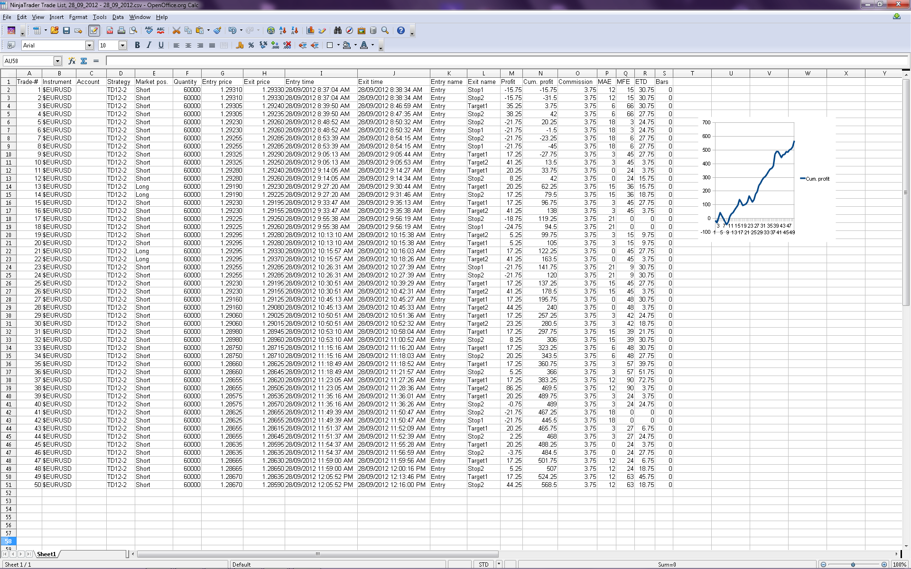
Task: Open the Tools menu
Action: [x=100, y=17]
